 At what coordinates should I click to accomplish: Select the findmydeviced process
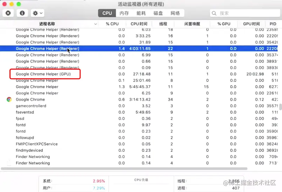pos(139,150)
